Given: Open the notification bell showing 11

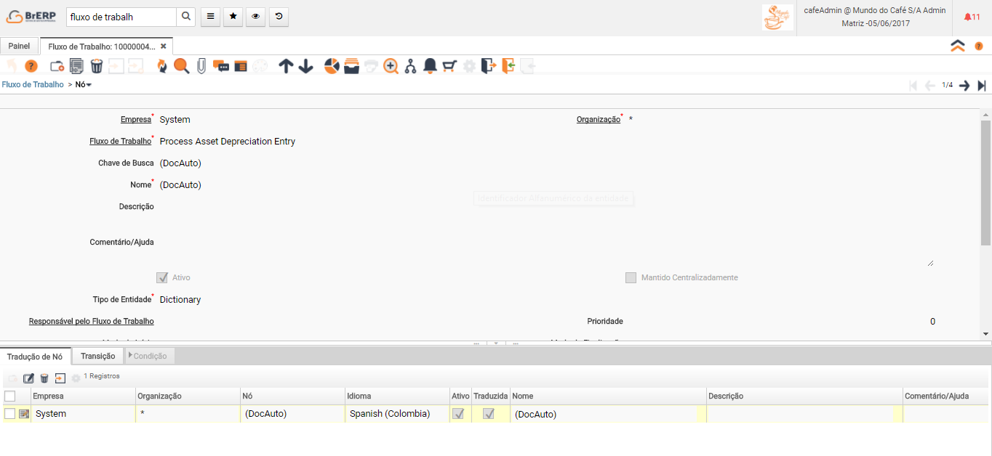Looking at the screenshot, I should (972, 17).
